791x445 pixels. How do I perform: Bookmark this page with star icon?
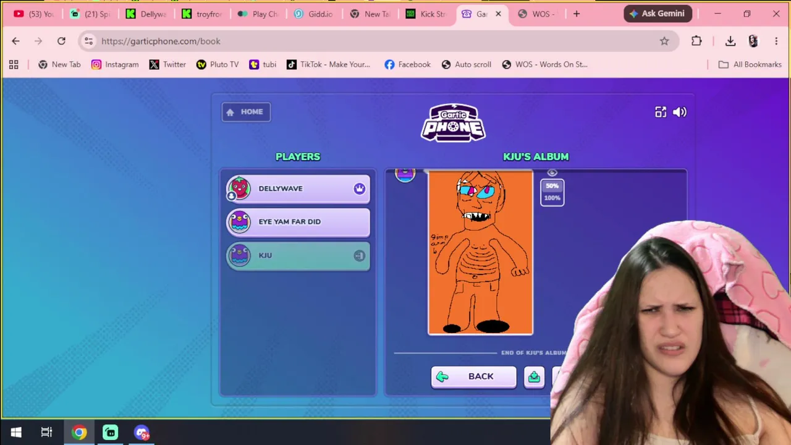664,41
